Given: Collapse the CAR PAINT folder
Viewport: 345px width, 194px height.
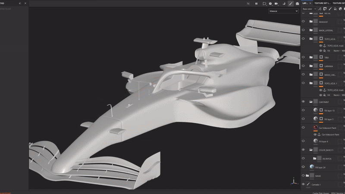Looking at the screenshot, I should 311,102.
